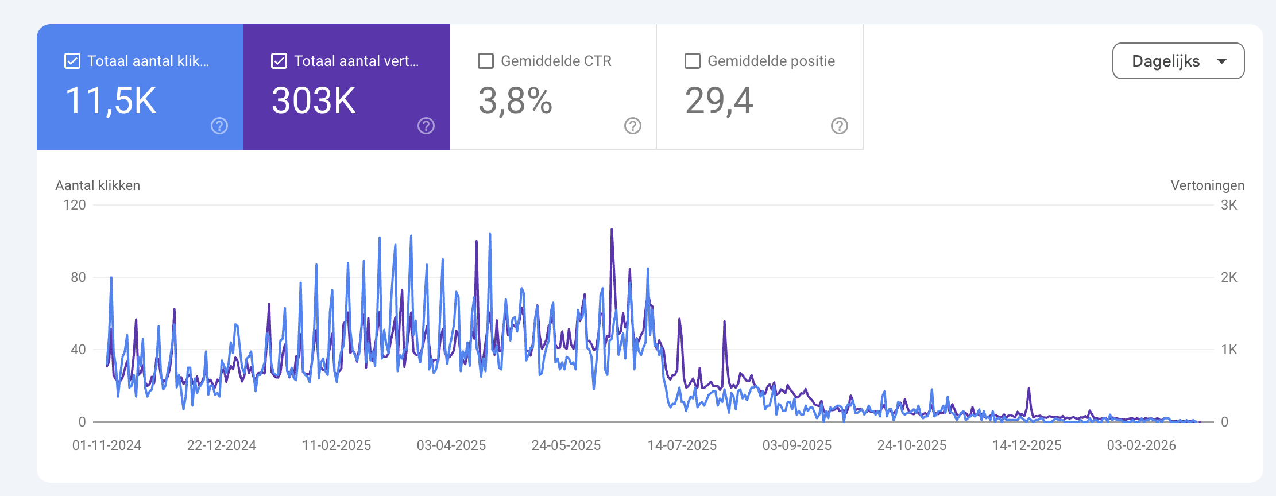Click the Aantal klikken axis title
Screen dimensions: 1276x496
coord(98,185)
